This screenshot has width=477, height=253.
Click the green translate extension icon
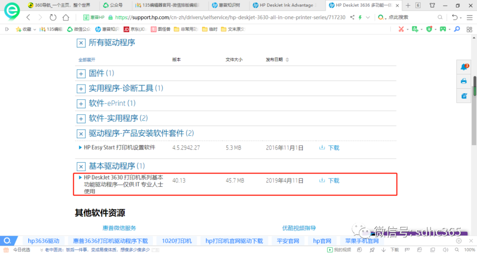415,29
